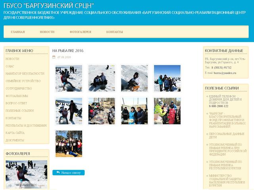This screenshot has height=190, width=254.
Task: Click the address text РБ, Баргузинский р-он
Action: coord(225,61)
